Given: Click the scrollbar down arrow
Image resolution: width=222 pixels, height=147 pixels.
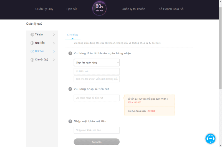Looking at the screenshot, I should coord(220,145).
